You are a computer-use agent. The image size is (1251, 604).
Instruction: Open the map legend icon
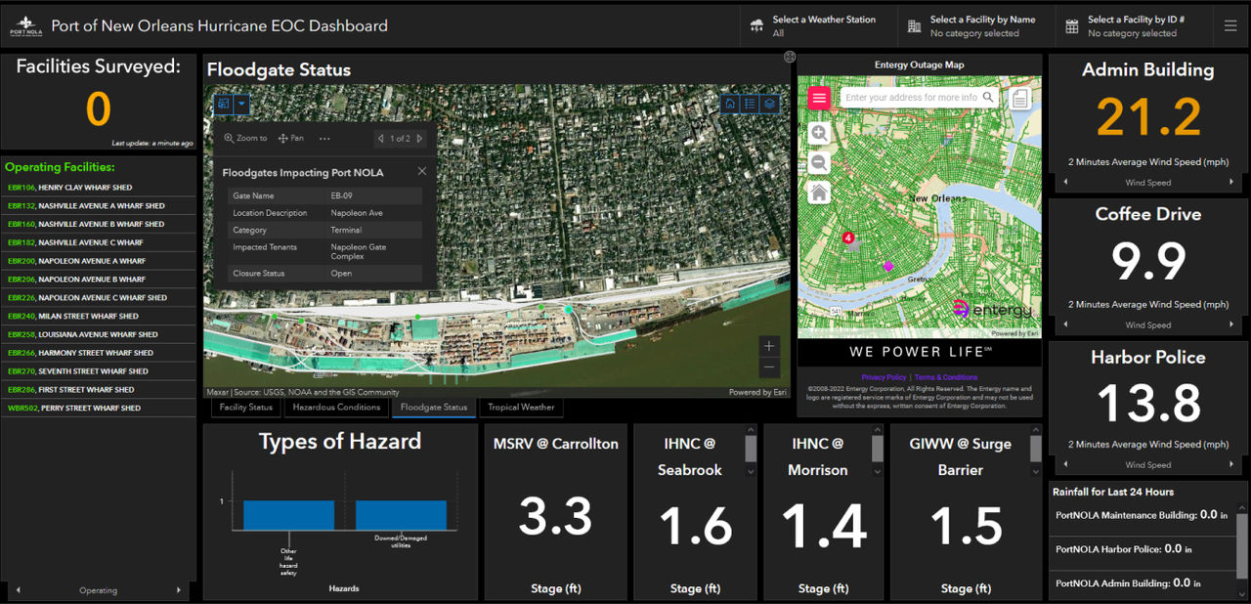(750, 104)
